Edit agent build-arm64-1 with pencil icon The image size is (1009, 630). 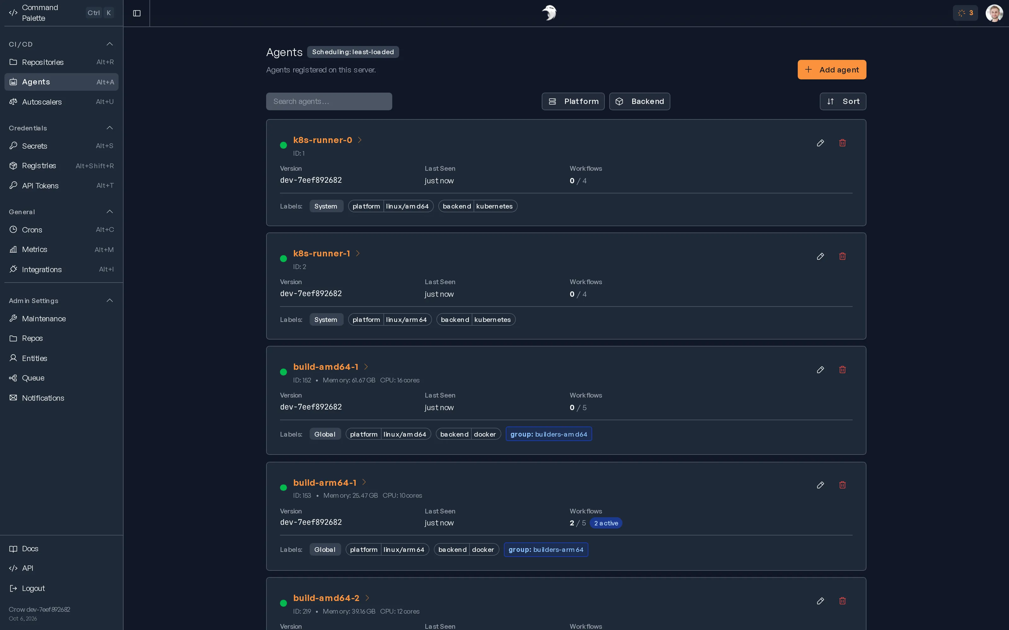pos(820,485)
